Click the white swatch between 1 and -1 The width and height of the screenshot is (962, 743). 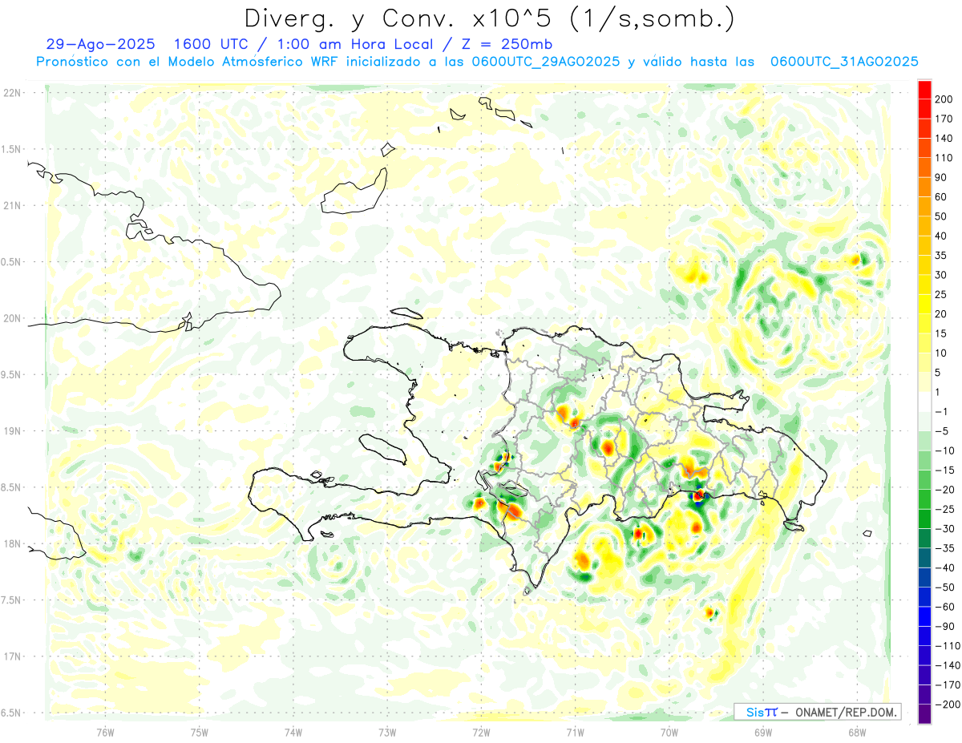(924, 402)
